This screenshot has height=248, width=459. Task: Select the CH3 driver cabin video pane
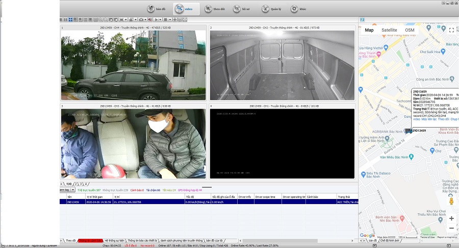(x=134, y=143)
